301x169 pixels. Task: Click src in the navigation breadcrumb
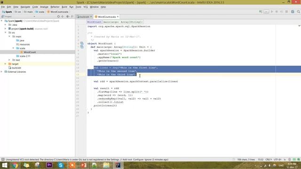(18, 12)
